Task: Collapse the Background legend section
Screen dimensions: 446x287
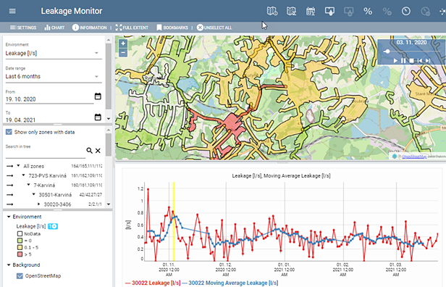Action: coord(9,265)
